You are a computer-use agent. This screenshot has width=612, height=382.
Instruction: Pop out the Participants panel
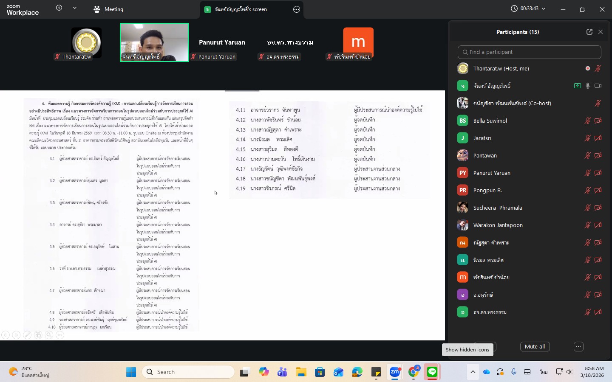[x=589, y=32]
